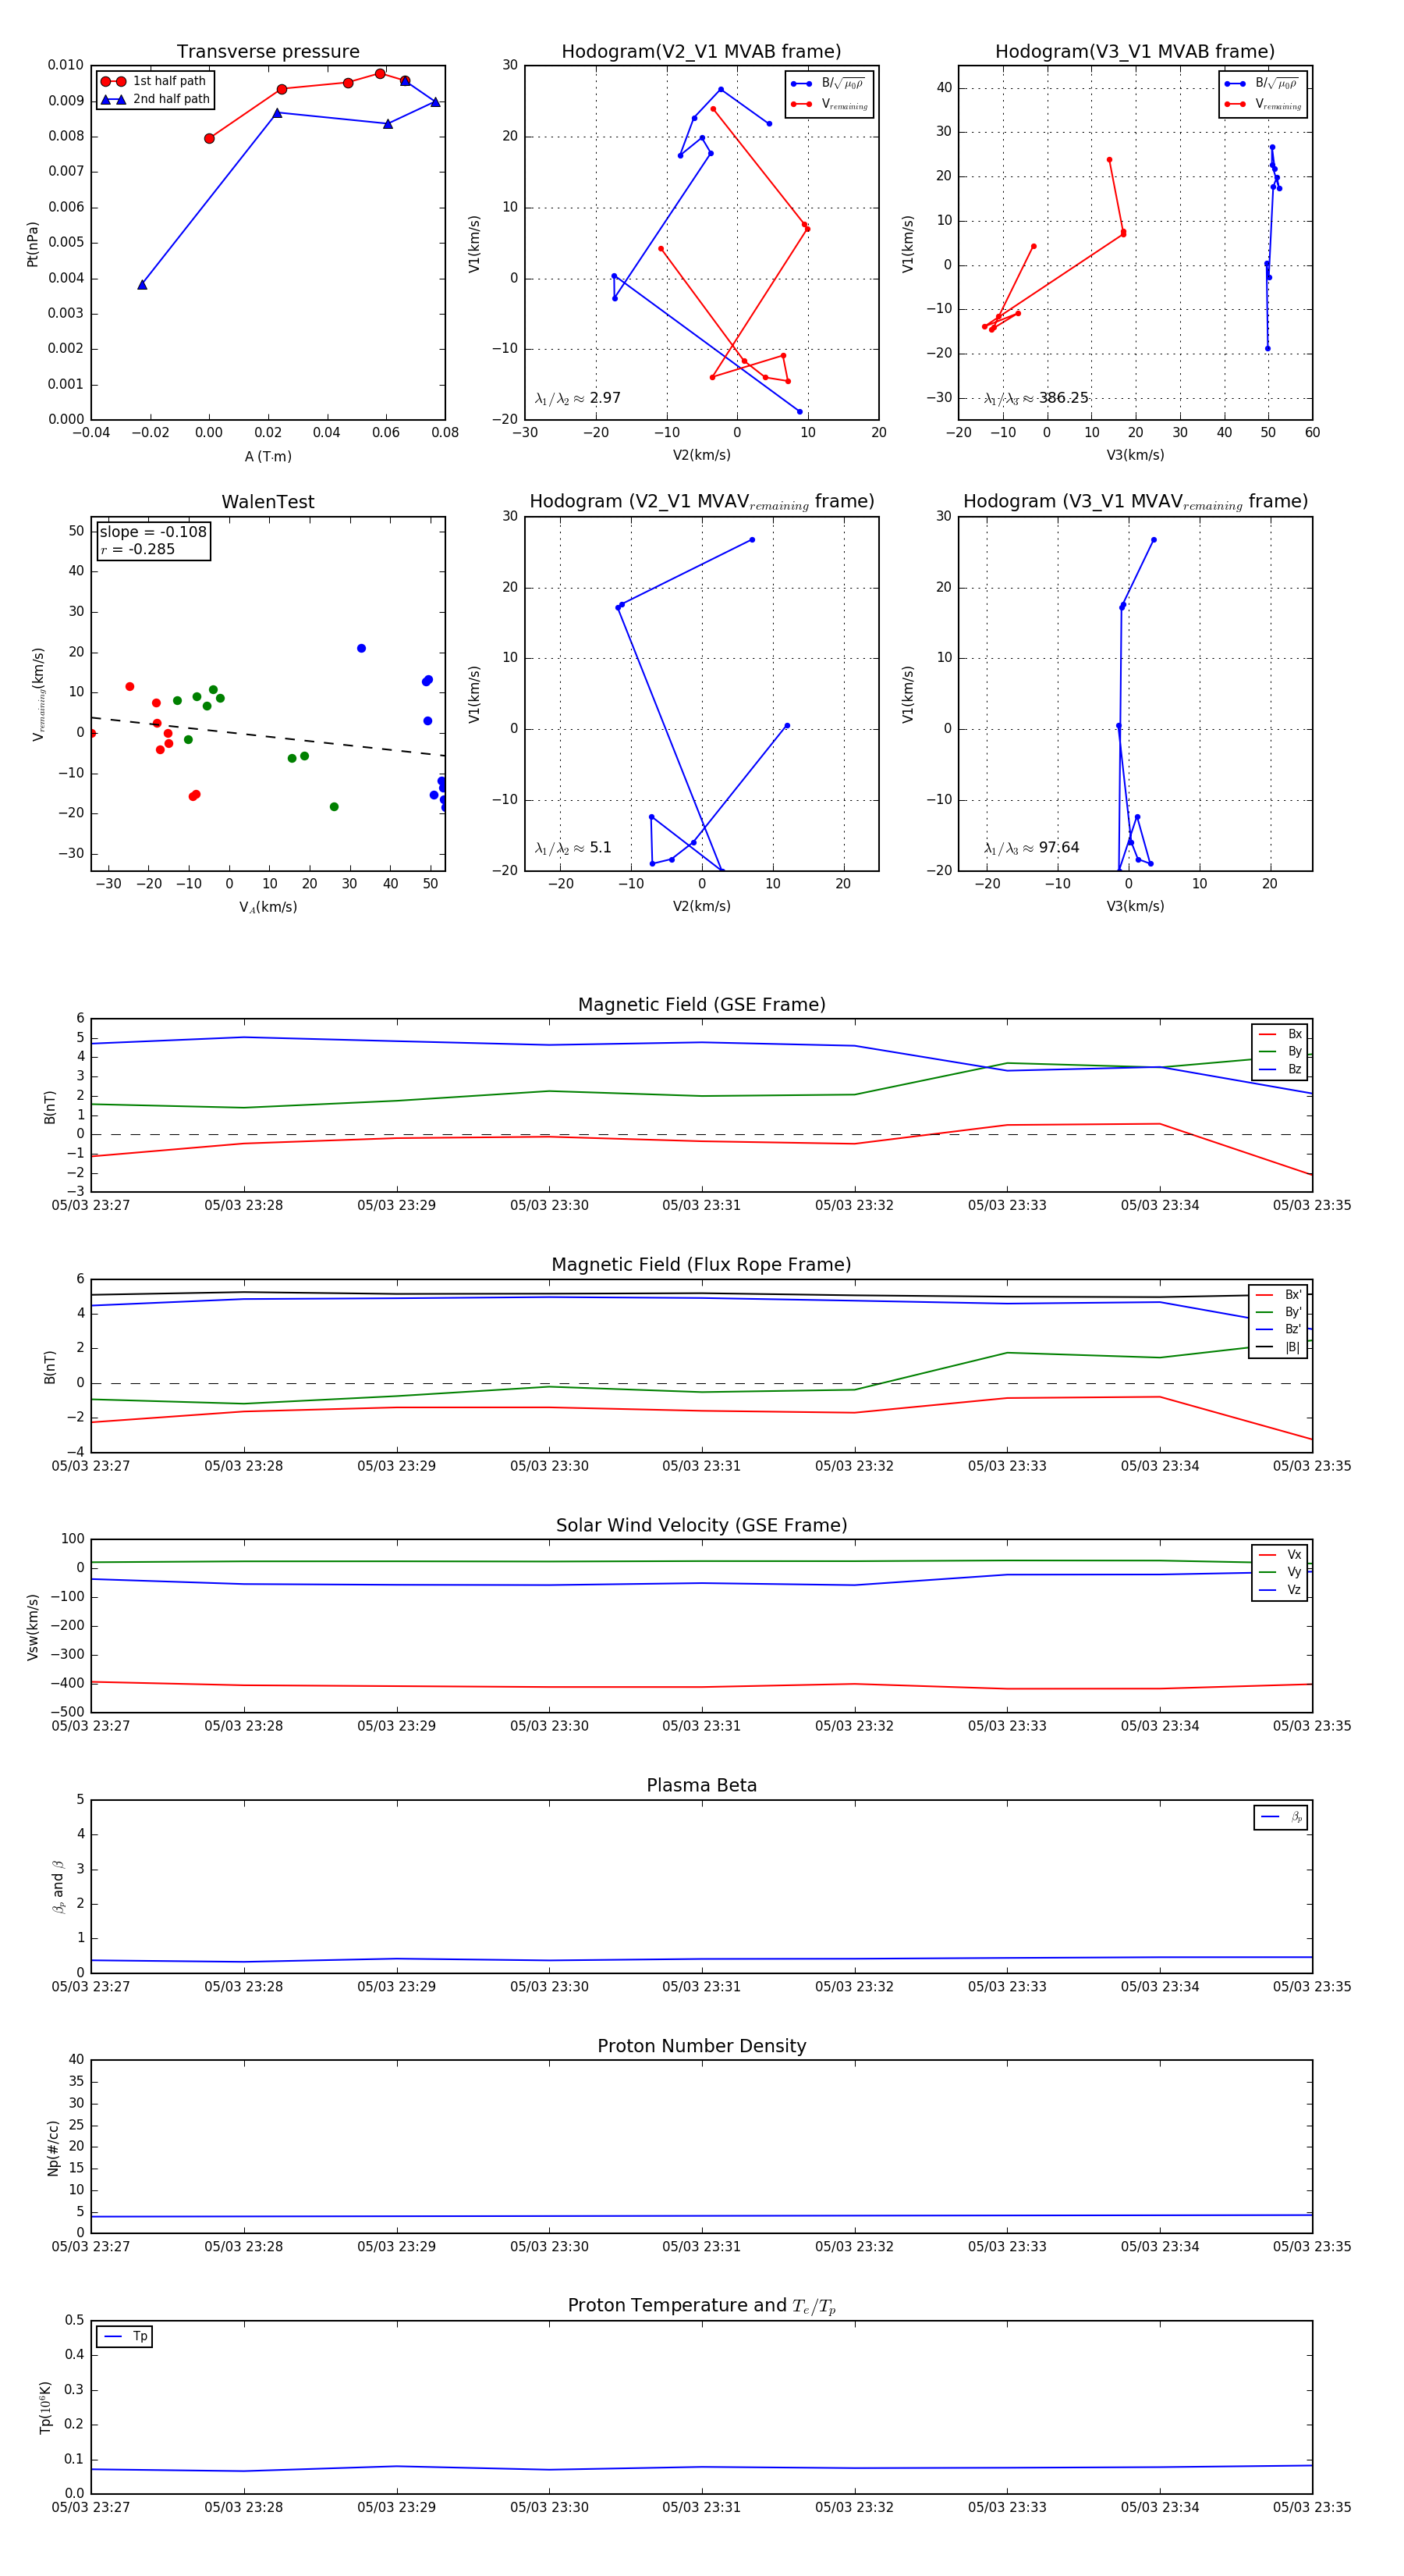The width and height of the screenshot is (1404, 2576).
Task: Click the Hodogram(V2_V1 MVAB frame) title
Action: pyautogui.click(x=701, y=52)
